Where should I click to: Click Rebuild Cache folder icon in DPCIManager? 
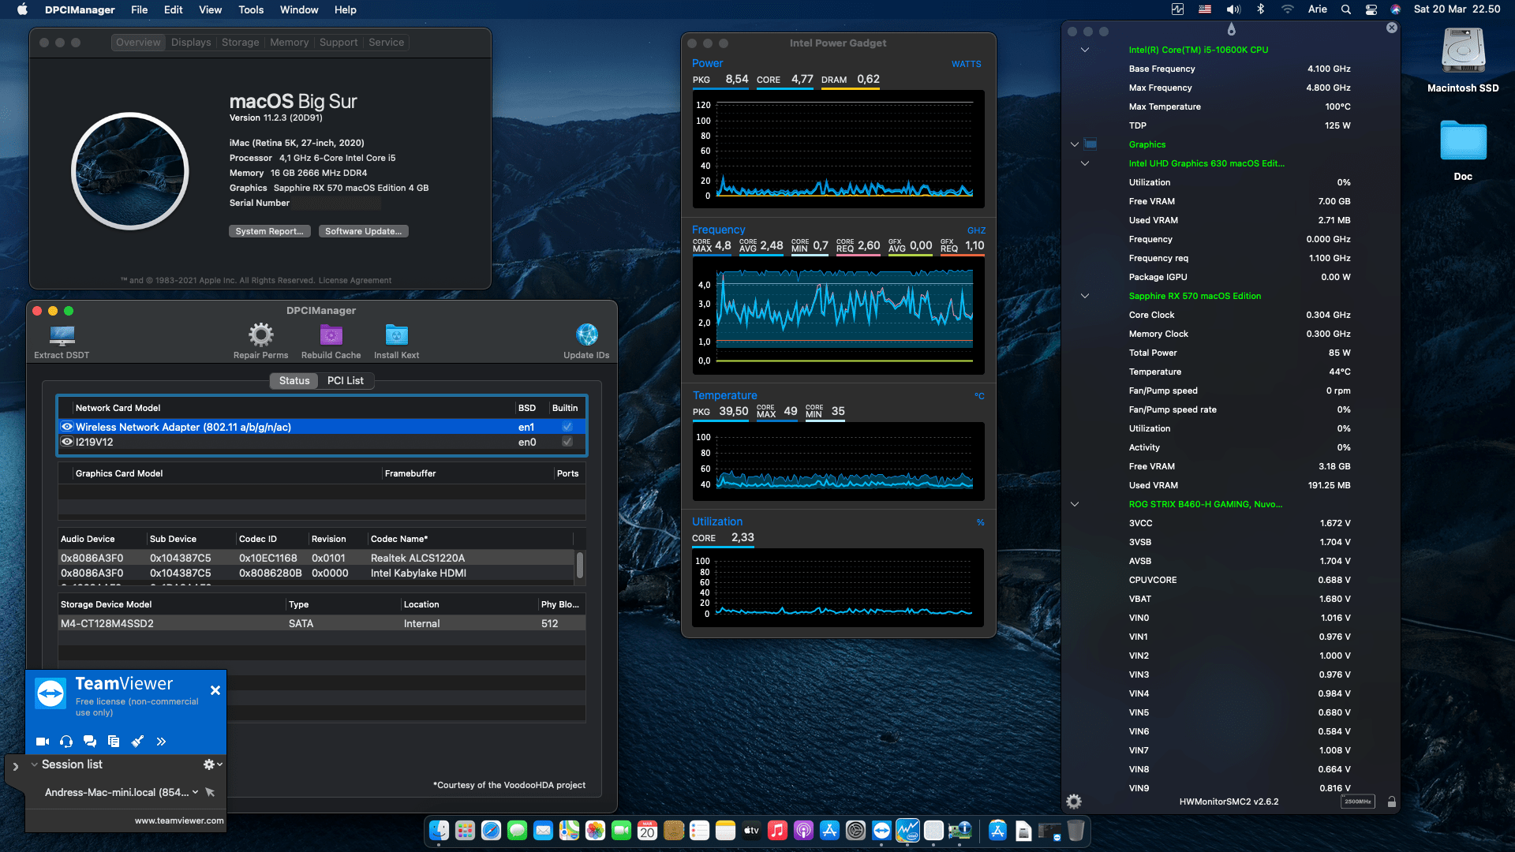coord(331,335)
